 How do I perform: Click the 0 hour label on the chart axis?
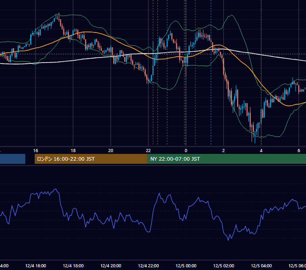tap(186, 151)
